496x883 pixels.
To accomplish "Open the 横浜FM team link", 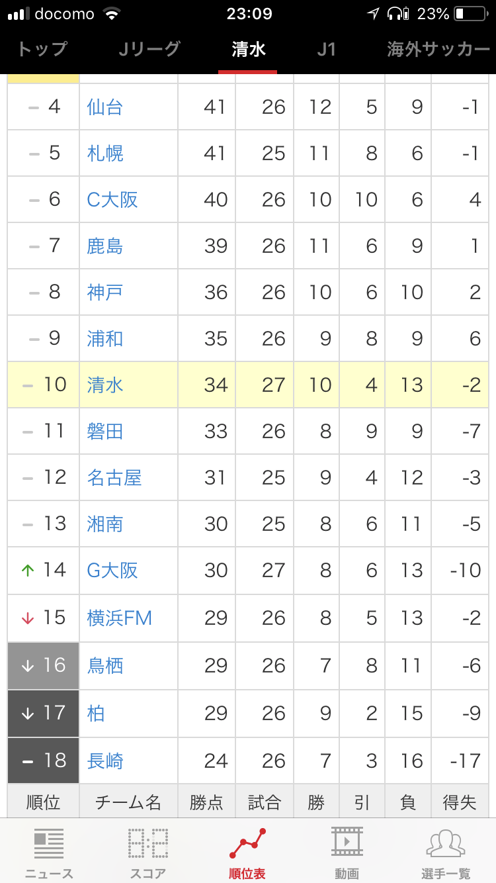I will (120, 618).
